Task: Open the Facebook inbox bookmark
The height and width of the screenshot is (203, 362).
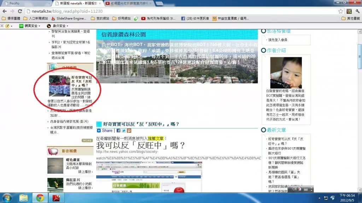Action: tap(195, 18)
